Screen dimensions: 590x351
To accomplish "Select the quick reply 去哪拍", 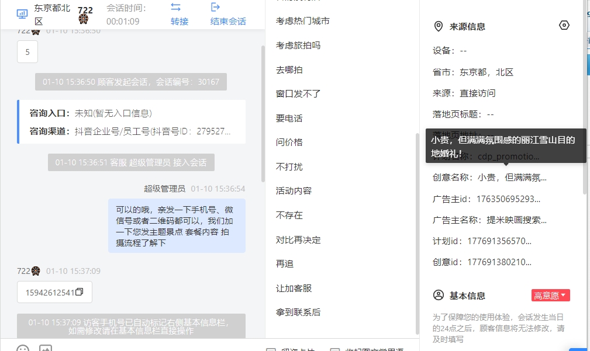I will [289, 70].
